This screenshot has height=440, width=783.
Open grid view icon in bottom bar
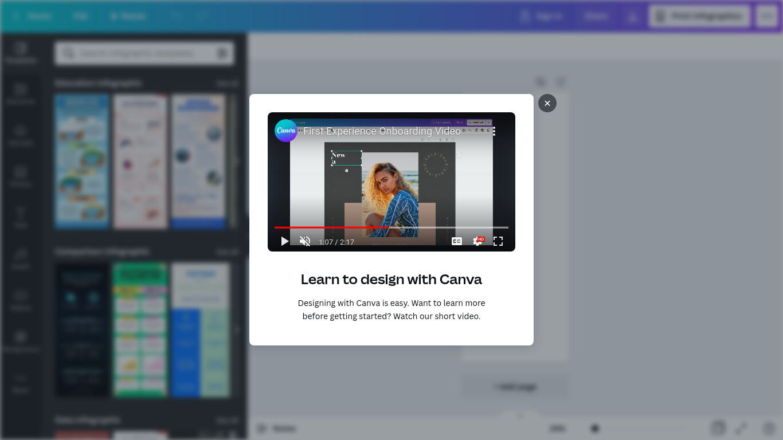click(x=717, y=428)
